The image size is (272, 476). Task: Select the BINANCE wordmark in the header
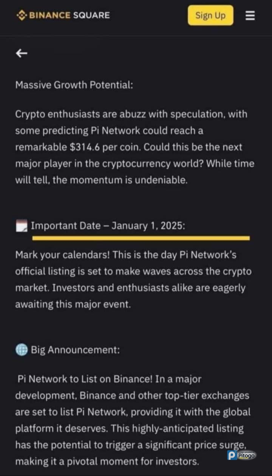tap(49, 16)
